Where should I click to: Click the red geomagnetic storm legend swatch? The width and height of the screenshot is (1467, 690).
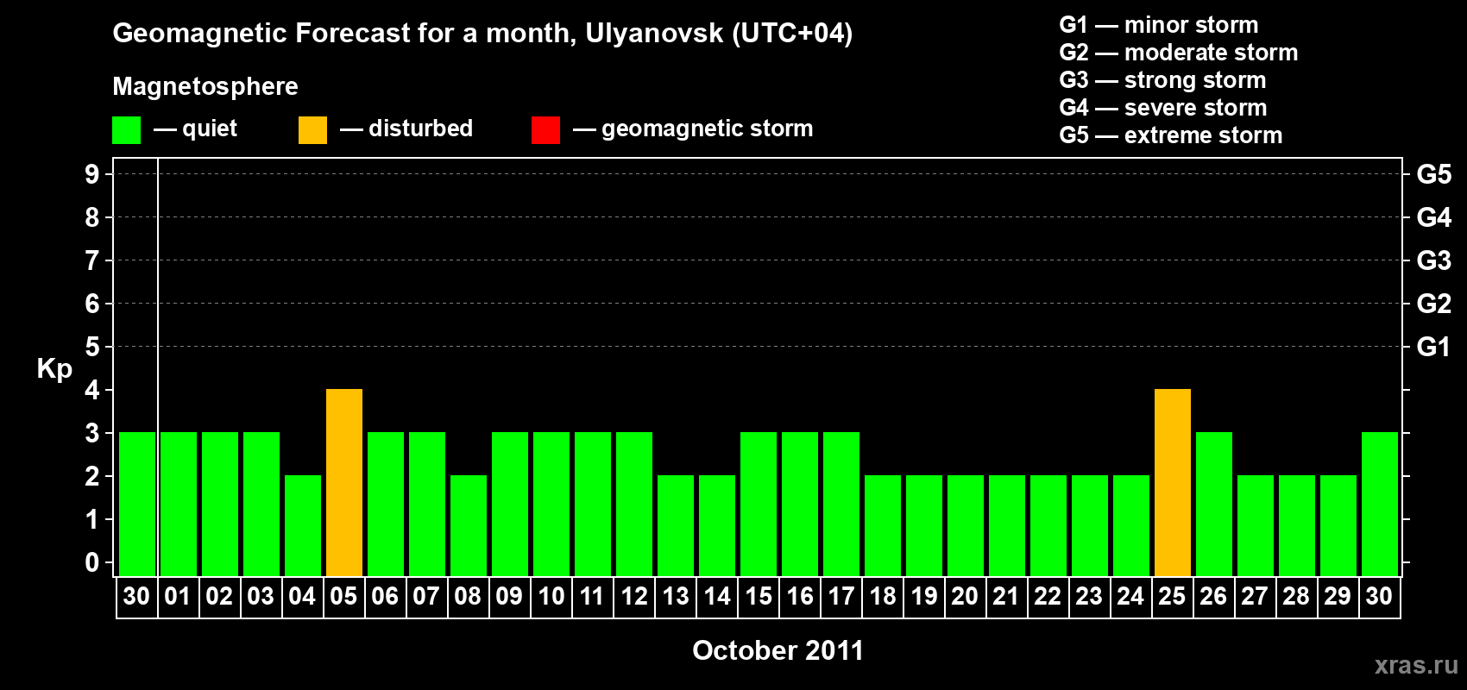545,130
